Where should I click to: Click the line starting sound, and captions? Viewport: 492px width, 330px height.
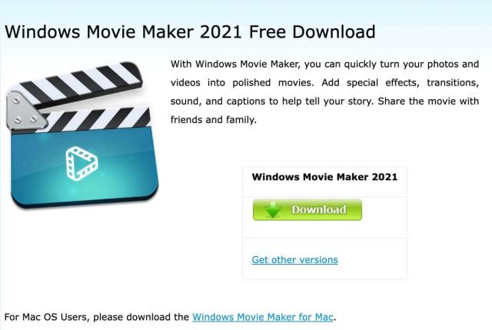[x=324, y=101]
